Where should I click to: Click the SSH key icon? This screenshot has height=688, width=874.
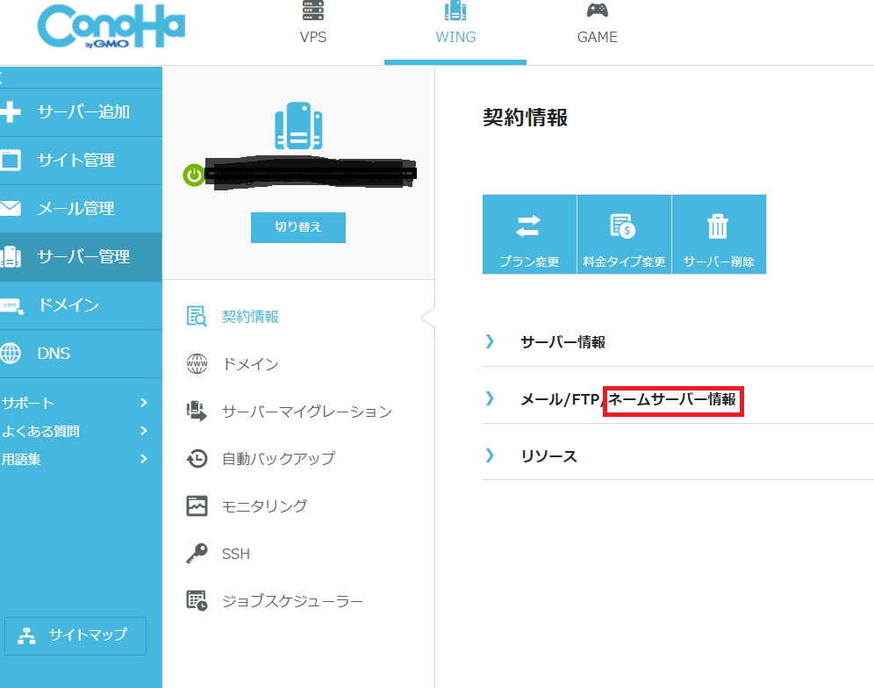point(197,553)
